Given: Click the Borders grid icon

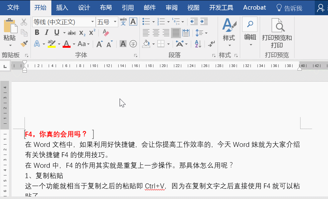Looking at the screenshot, I should coord(161,44).
